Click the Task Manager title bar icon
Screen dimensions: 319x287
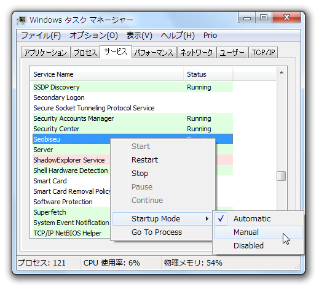[22, 20]
